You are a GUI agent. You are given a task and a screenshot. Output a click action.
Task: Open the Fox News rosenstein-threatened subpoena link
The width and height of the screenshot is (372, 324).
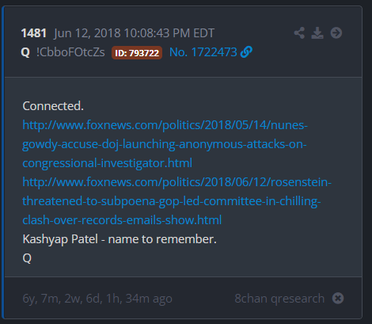click(x=177, y=201)
